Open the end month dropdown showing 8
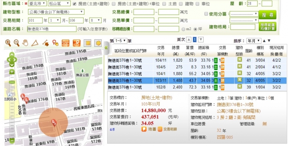This screenshot has height=146, width=288. pyautogui.click(x=96, y=20)
